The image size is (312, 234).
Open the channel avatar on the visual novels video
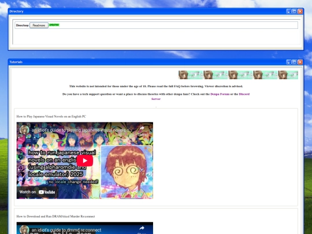(x=24, y=130)
